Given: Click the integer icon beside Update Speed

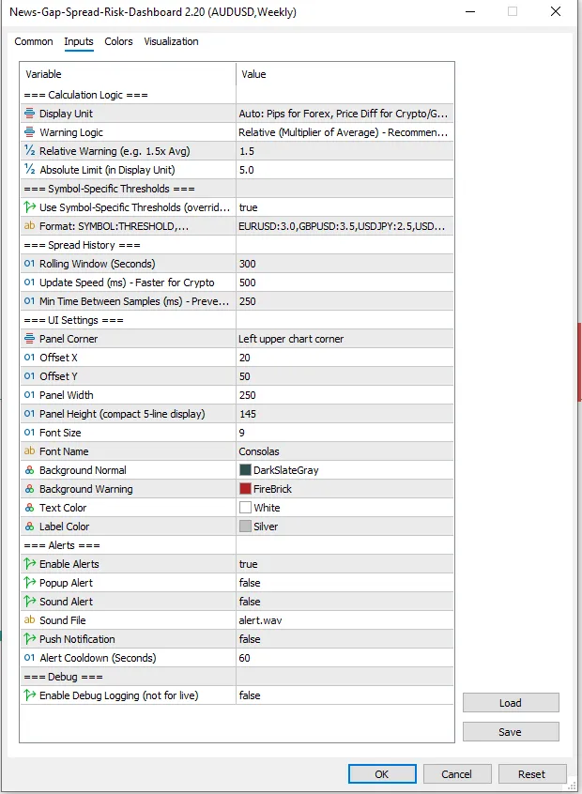Looking at the screenshot, I should [29, 282].
